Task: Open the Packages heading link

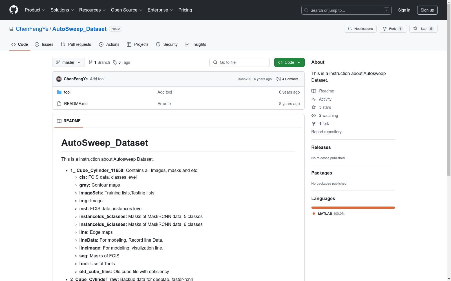Action: click(322, 173)
